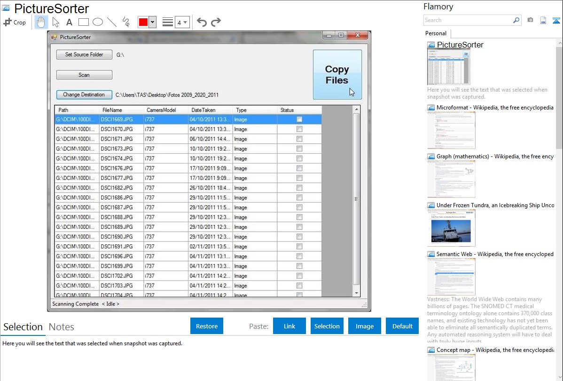Open the icebreaking ship snapshot thumbnail

coord(451,228)
